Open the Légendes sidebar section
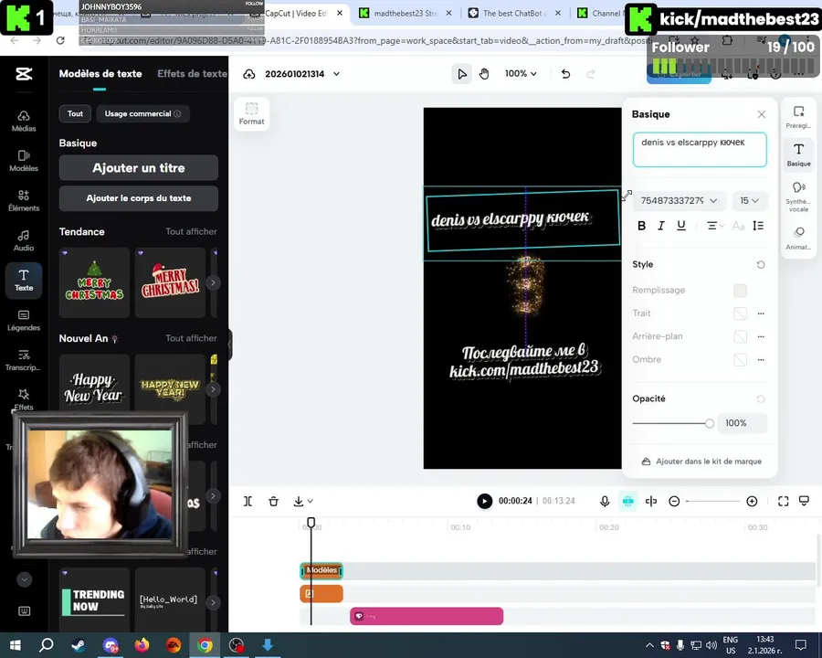 24,321
